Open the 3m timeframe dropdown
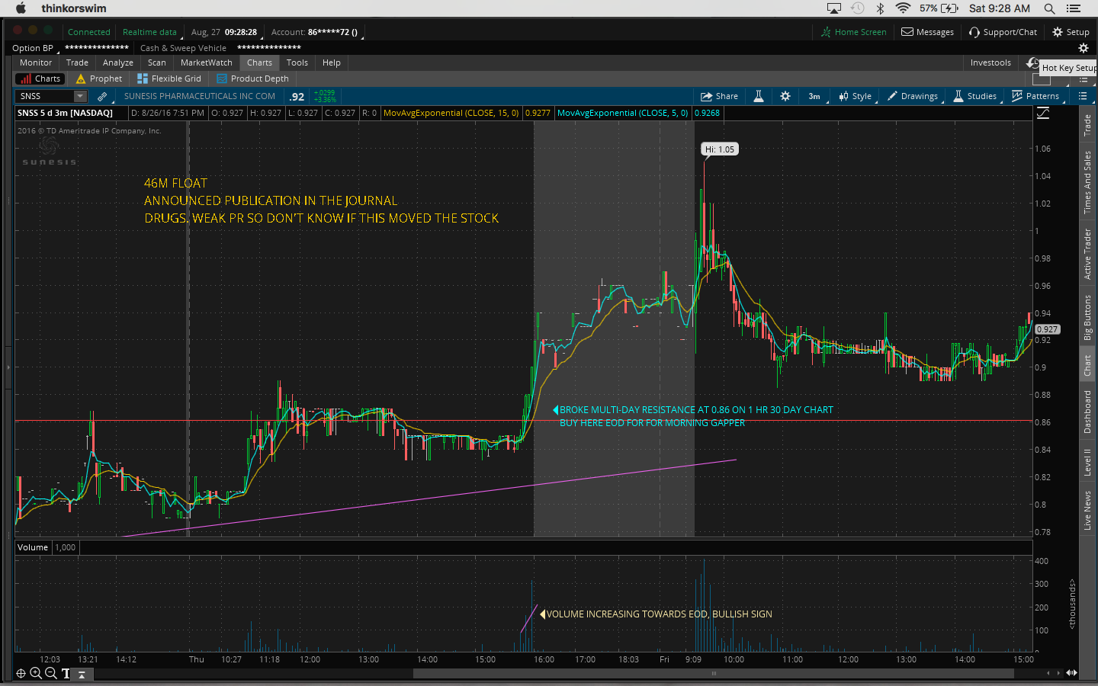1098x686 pixels. 816,96
